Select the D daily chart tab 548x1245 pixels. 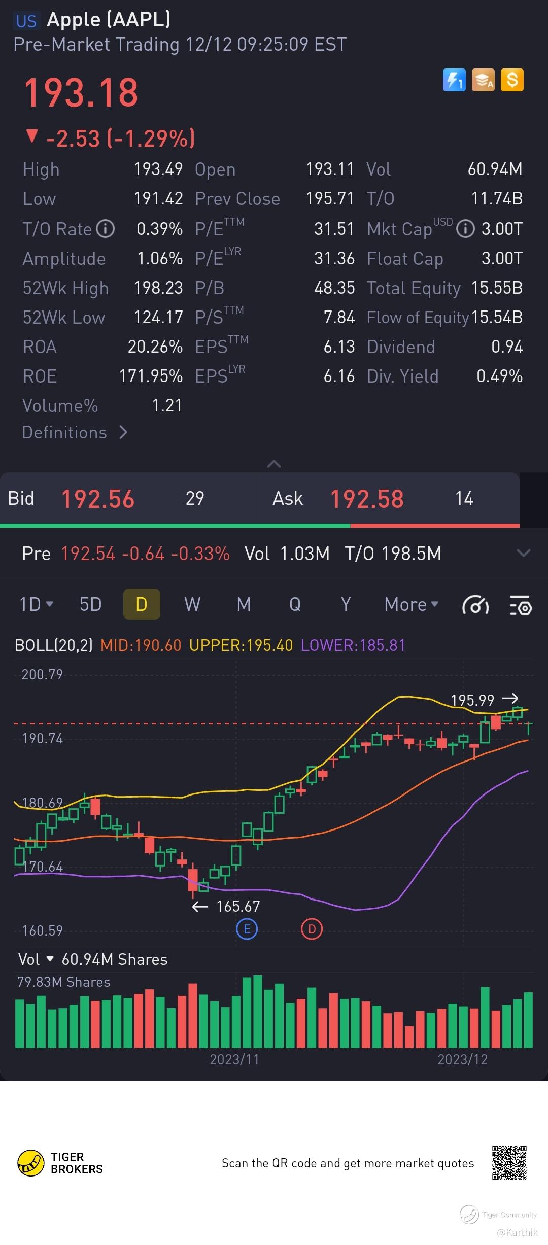142,604
